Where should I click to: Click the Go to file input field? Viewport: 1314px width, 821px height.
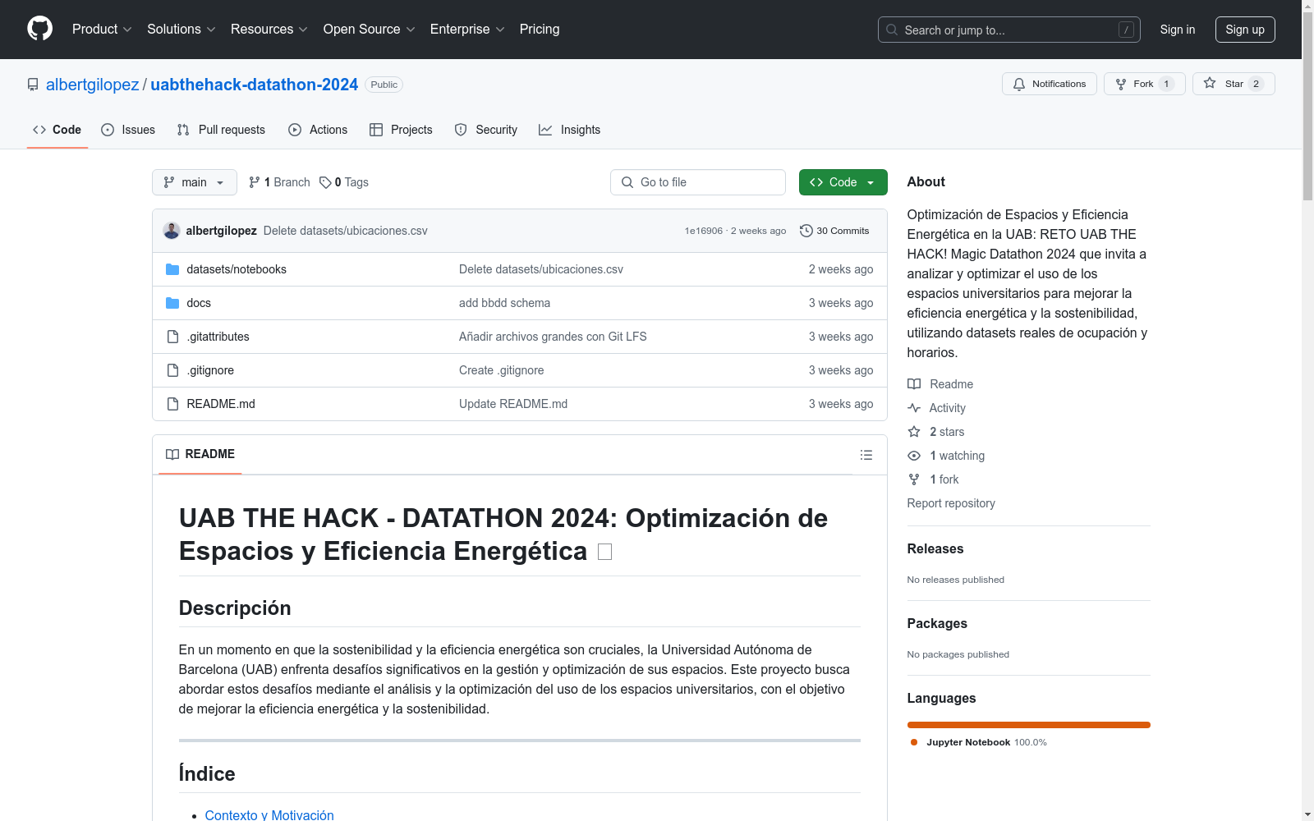698,182
